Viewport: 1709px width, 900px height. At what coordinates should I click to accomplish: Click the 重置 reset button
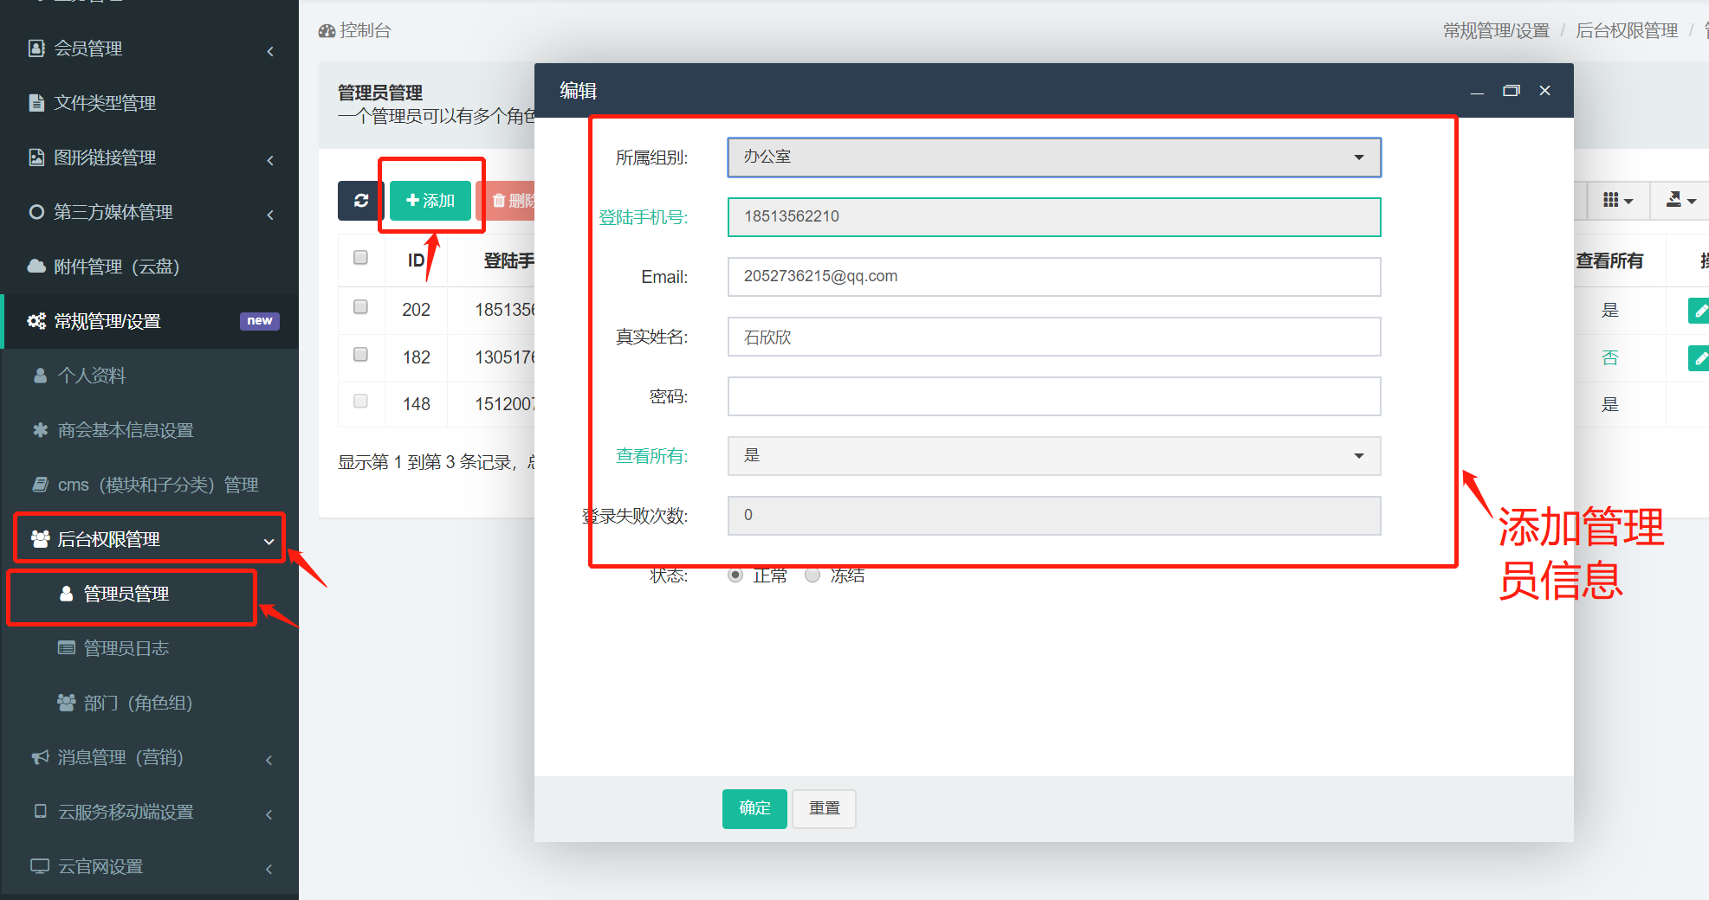824,808
